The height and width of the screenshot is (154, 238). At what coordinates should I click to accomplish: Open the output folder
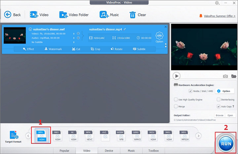(x=230, y=115)
